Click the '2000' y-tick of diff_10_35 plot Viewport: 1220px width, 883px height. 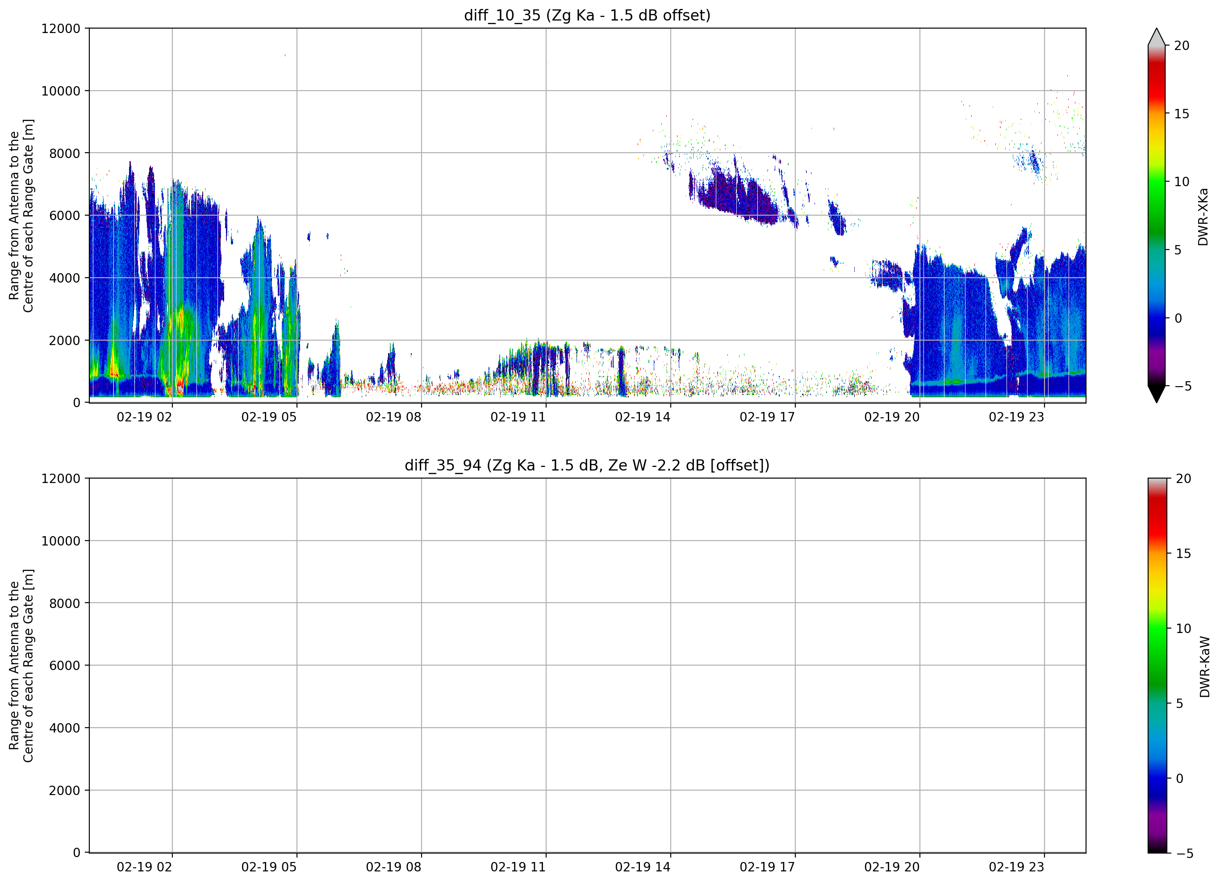point(65,341)
